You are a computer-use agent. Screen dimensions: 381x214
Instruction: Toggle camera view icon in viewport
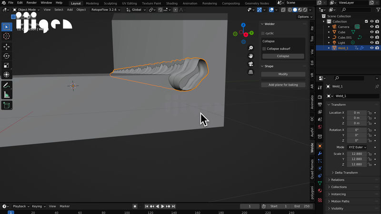[x=251, y=64]
